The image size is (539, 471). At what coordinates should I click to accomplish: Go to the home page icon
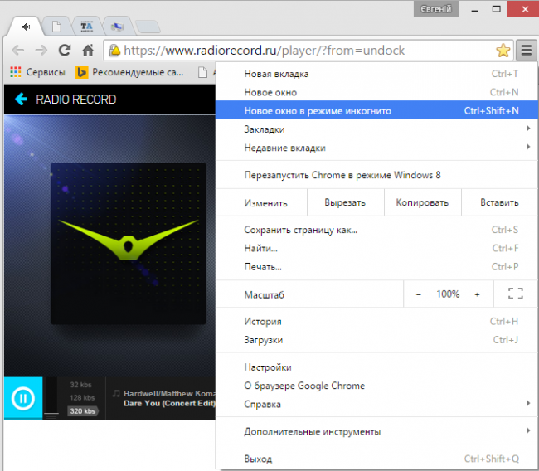coord(88,51)
